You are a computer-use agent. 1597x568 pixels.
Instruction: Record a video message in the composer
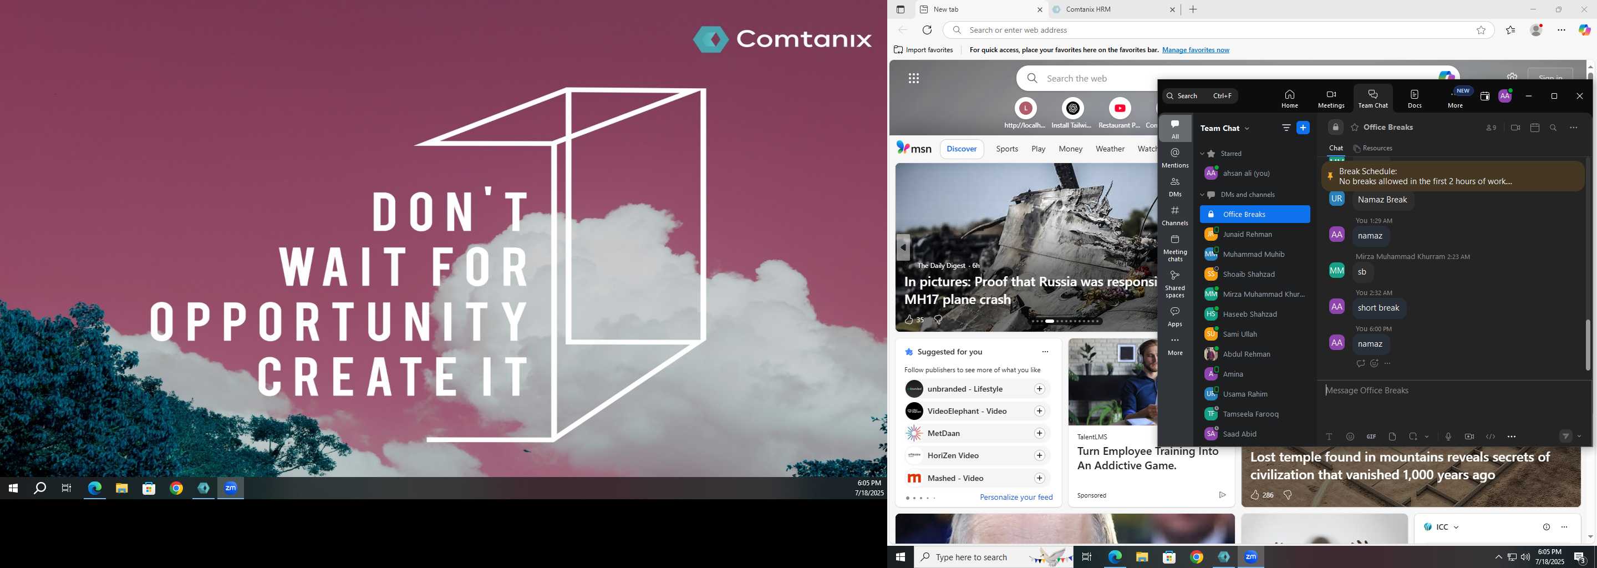coord(1469,437)
